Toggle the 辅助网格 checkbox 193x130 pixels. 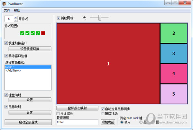pyautogui.click(x=59, y=18)
